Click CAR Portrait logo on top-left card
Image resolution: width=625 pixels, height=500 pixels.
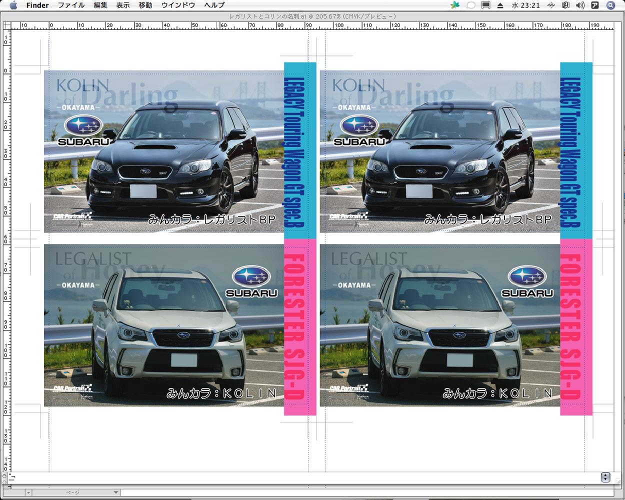(x=73, y=216)
